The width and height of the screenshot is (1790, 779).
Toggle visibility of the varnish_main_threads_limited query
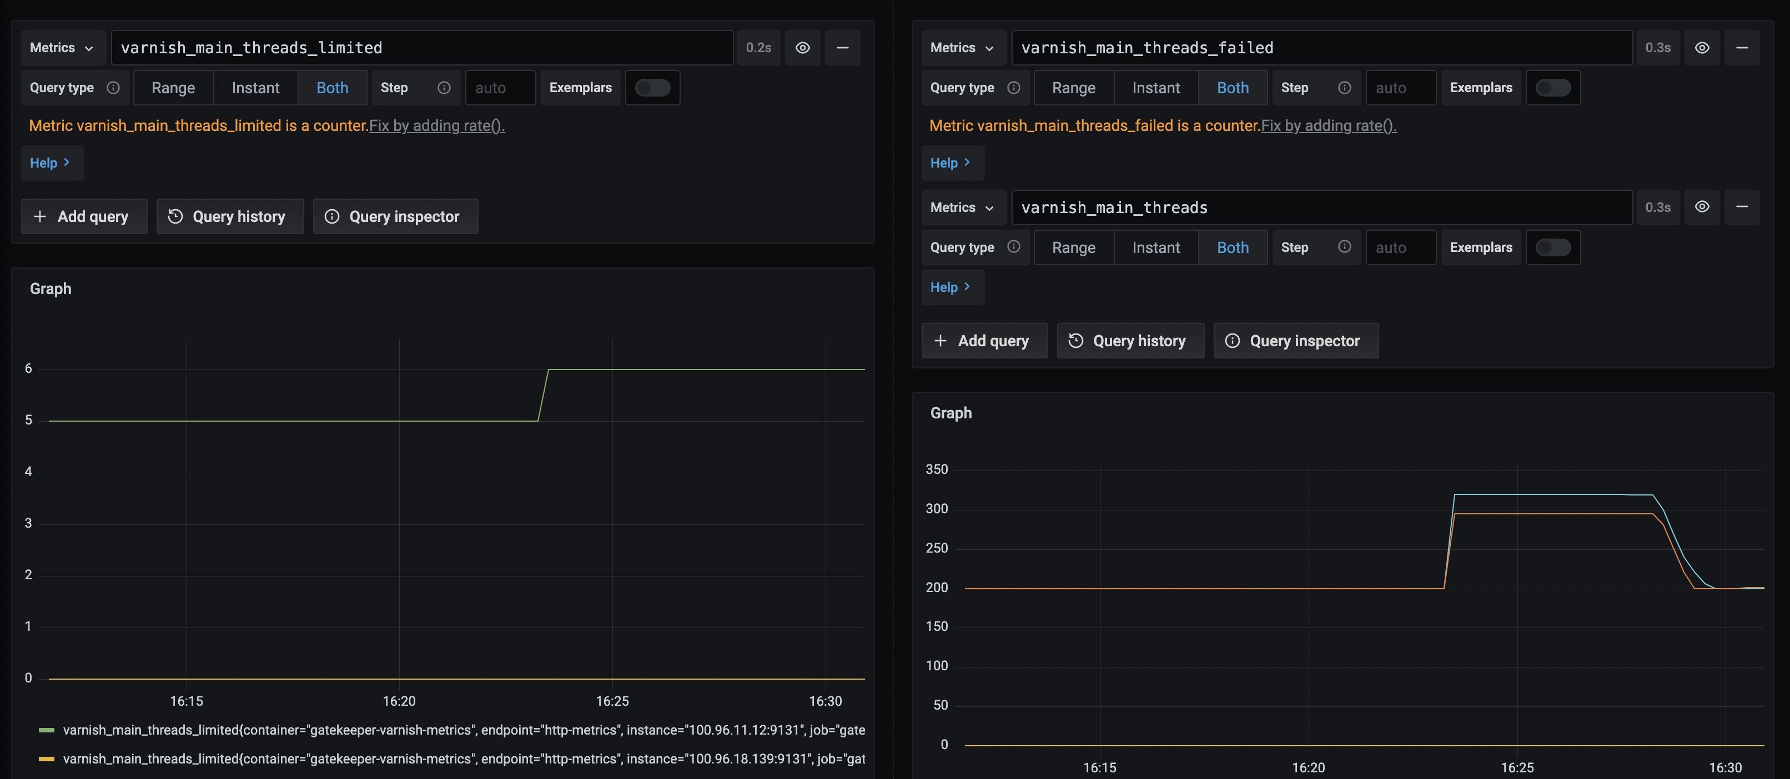click(x=803, y=47)
